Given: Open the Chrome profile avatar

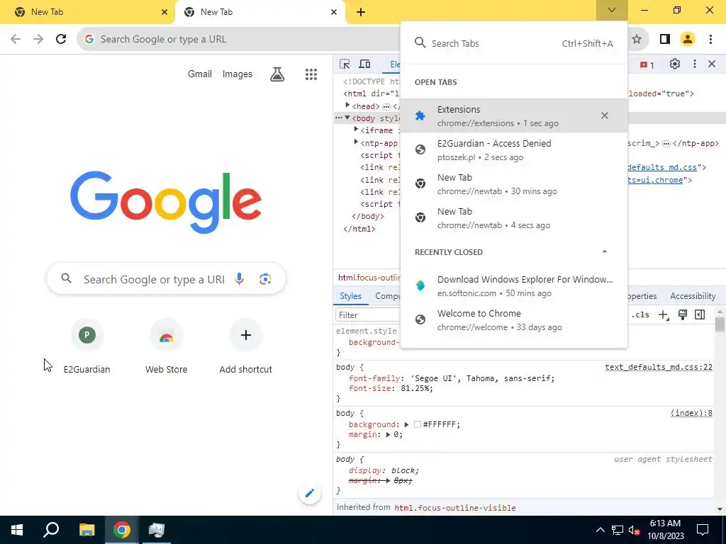Looking at the screenshot, I should [x=688, y=39].
